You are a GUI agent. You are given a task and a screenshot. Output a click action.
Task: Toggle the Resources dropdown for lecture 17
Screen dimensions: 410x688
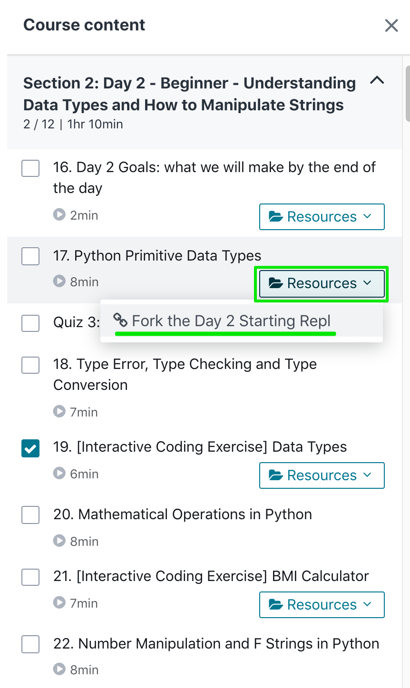tap(322, 283)
